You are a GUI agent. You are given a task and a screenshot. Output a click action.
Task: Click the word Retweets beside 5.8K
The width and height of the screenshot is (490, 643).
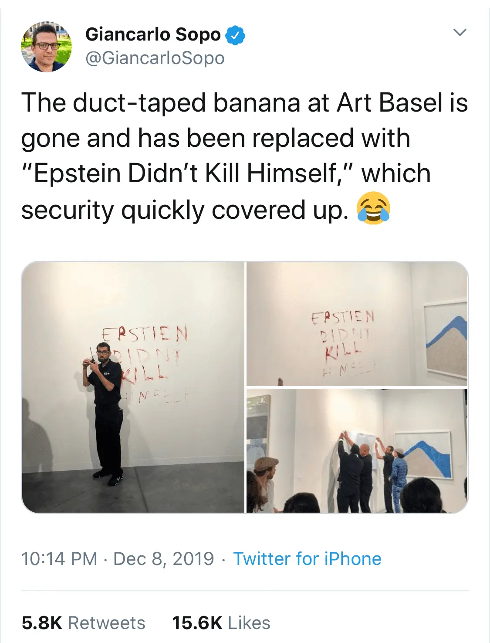tap(107, 623)
